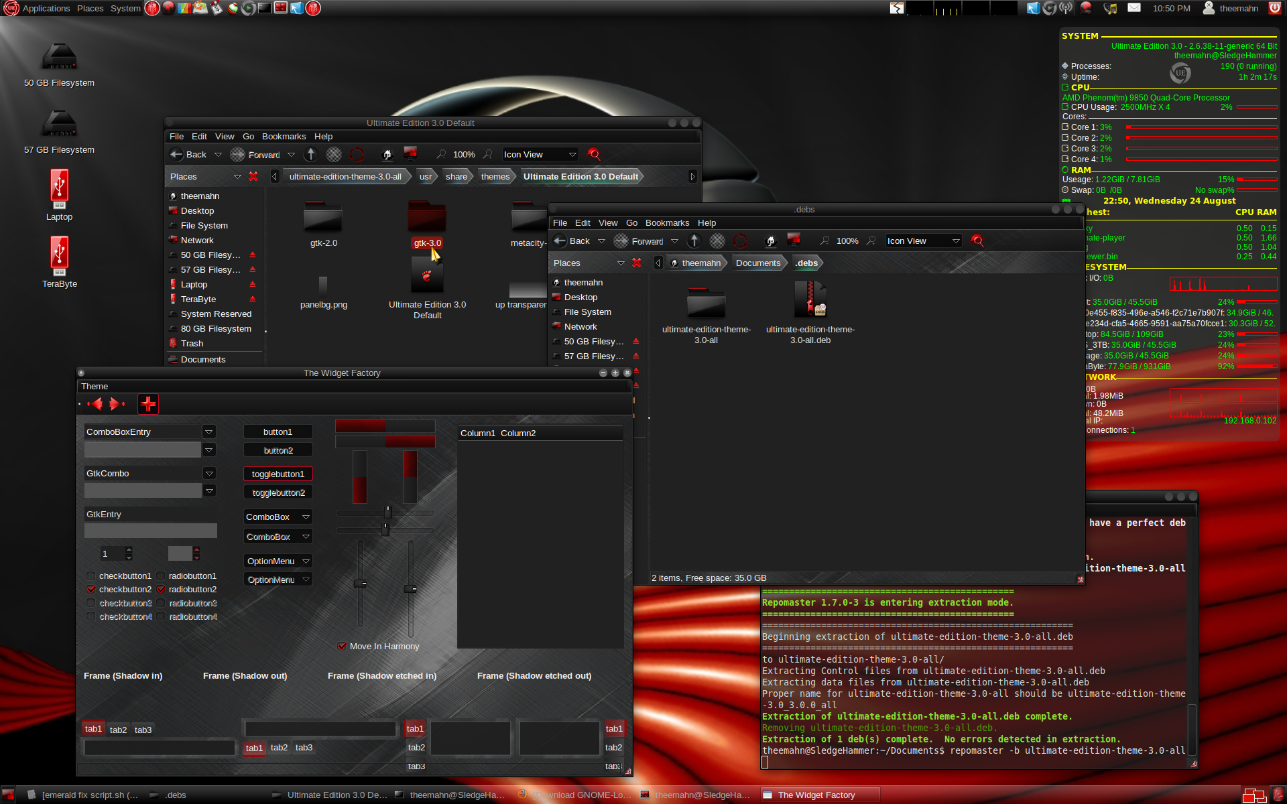Click red Search icon in Ultimate Edition 3.0 Default window
Viewport: 1287px width, 804px height.
[x=593, y=155]
